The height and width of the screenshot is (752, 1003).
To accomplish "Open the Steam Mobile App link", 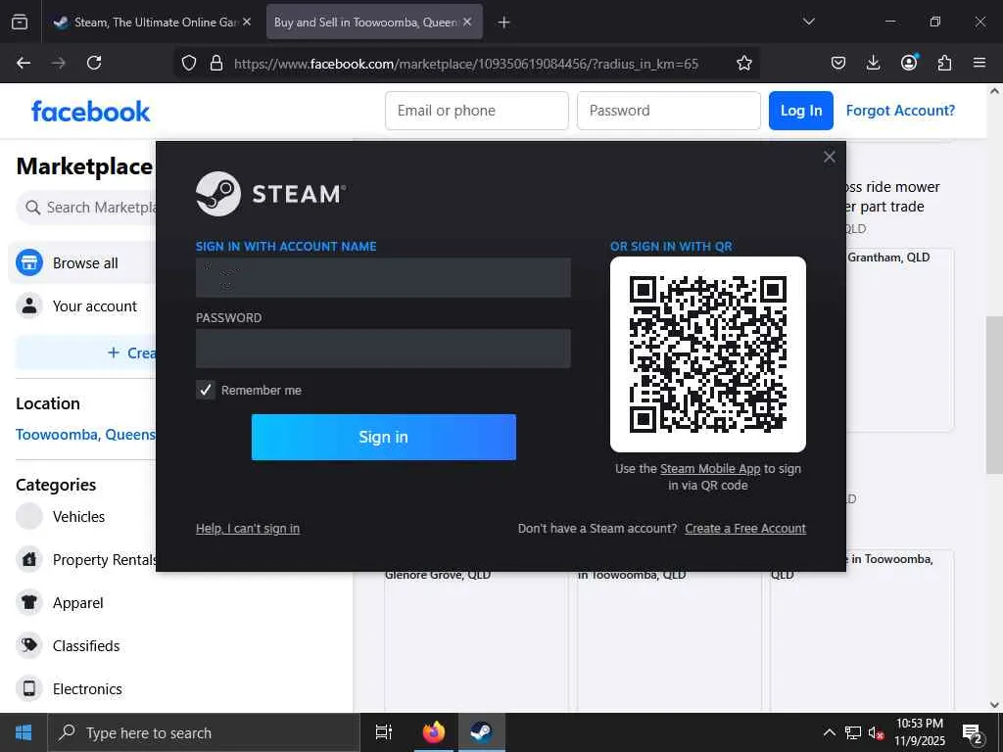I will point(710,469).
